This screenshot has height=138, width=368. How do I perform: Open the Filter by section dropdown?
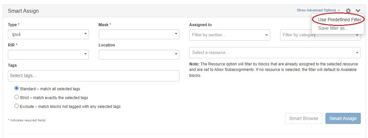click(x=229, y=35)
